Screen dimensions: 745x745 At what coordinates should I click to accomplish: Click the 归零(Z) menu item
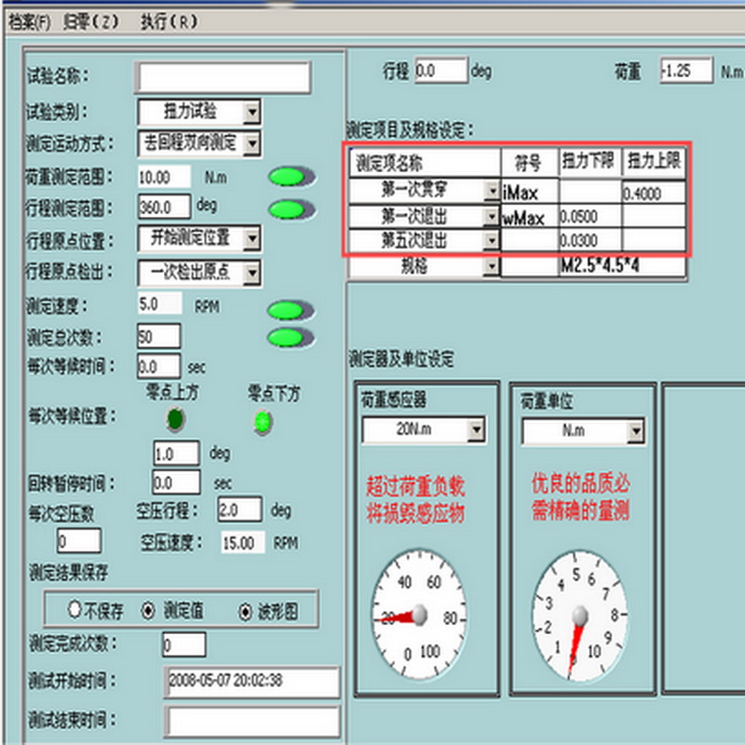[92, 22]
